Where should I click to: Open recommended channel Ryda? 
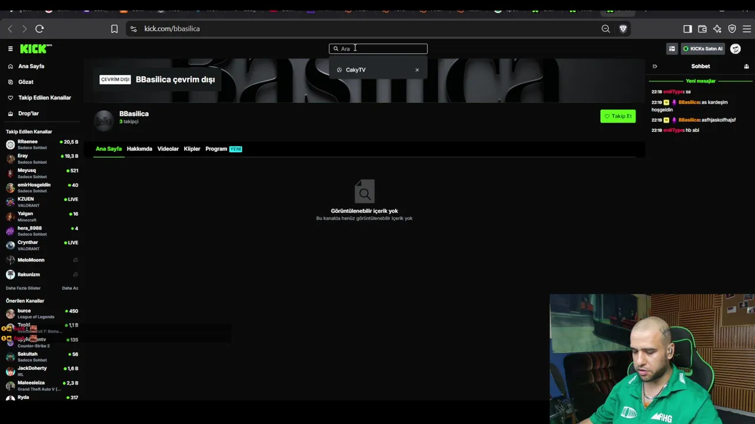[x=41, y=398]
